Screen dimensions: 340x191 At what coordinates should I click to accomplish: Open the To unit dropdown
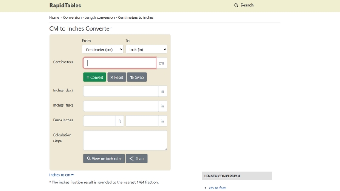pyautogui.click(x=146, y=49)
